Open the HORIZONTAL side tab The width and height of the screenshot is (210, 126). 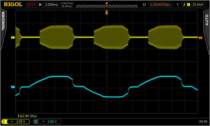coord(3,21)
